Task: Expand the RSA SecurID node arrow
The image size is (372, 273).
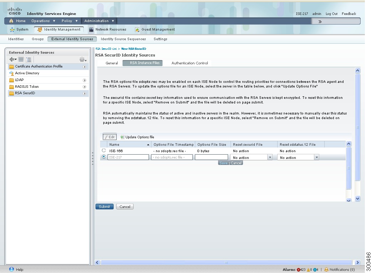Action: (84, 93)
